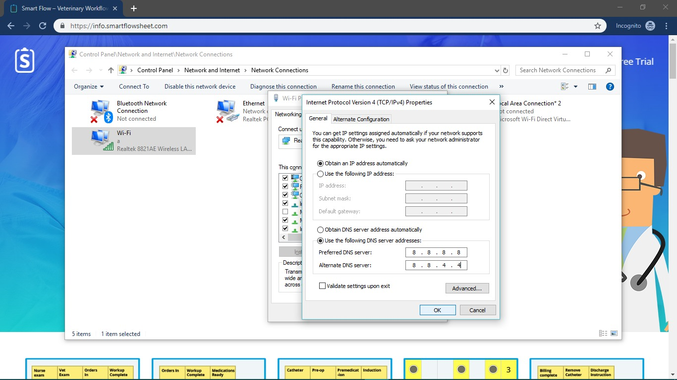This screenshot has width=677, height=380.
Task: Select Bluetooth Network Connection icon
Action: click(x=102, y=111)
